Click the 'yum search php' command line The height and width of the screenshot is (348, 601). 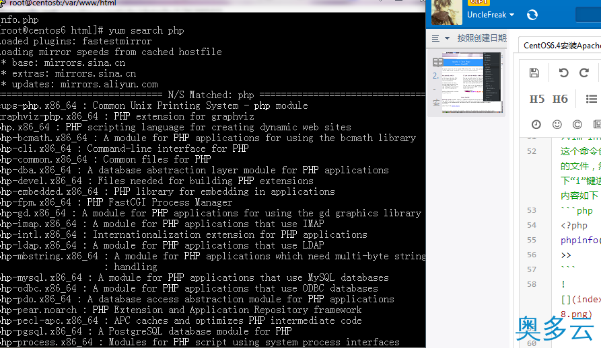[x=92, y=31]
